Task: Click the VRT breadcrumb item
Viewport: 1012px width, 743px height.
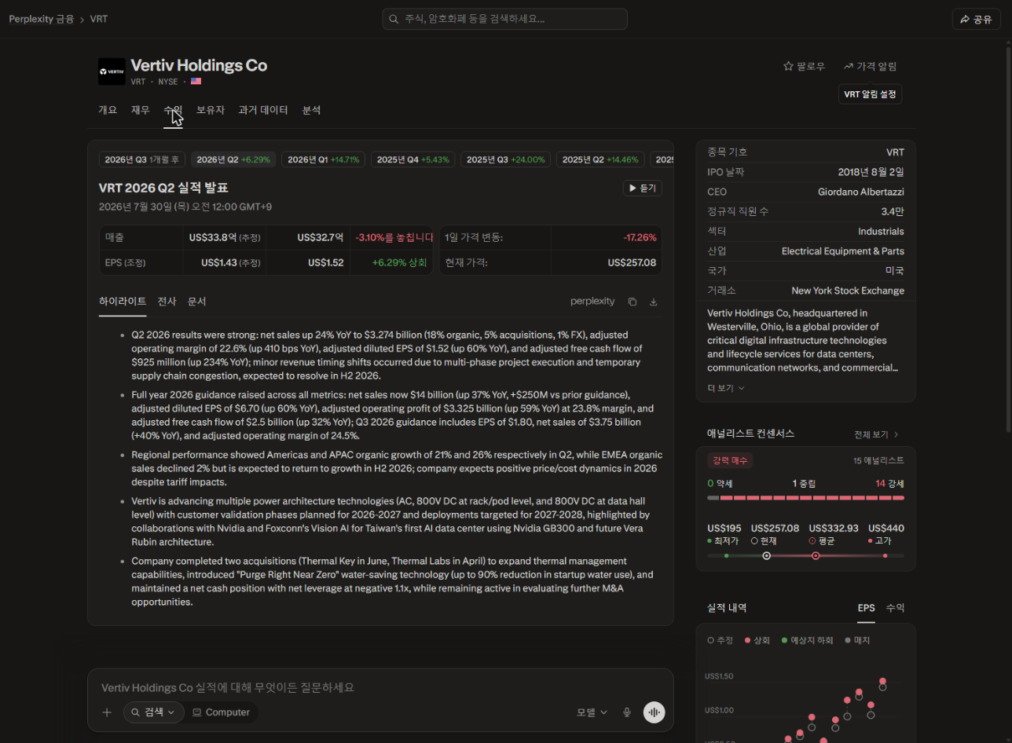Action: click(x=99, y=19)
